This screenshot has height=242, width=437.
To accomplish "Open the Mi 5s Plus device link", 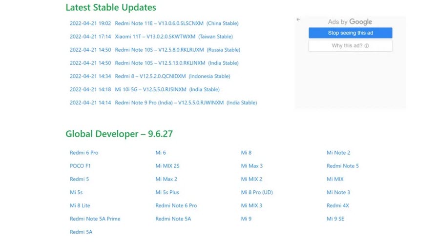I will (x=167, y=192).
